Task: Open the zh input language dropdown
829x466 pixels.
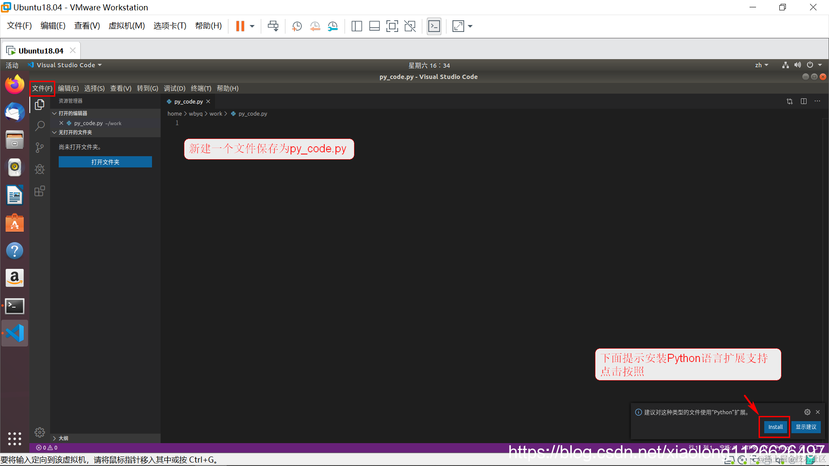Action: [761, 65]
